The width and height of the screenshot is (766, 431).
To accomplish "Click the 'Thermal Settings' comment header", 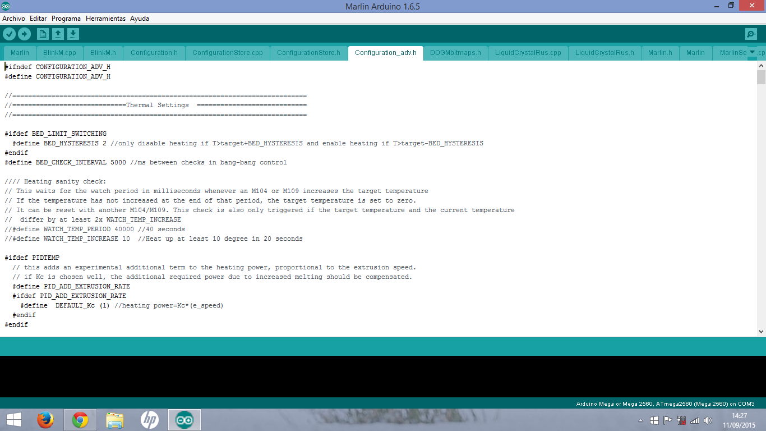I will [x=158, y=105].
